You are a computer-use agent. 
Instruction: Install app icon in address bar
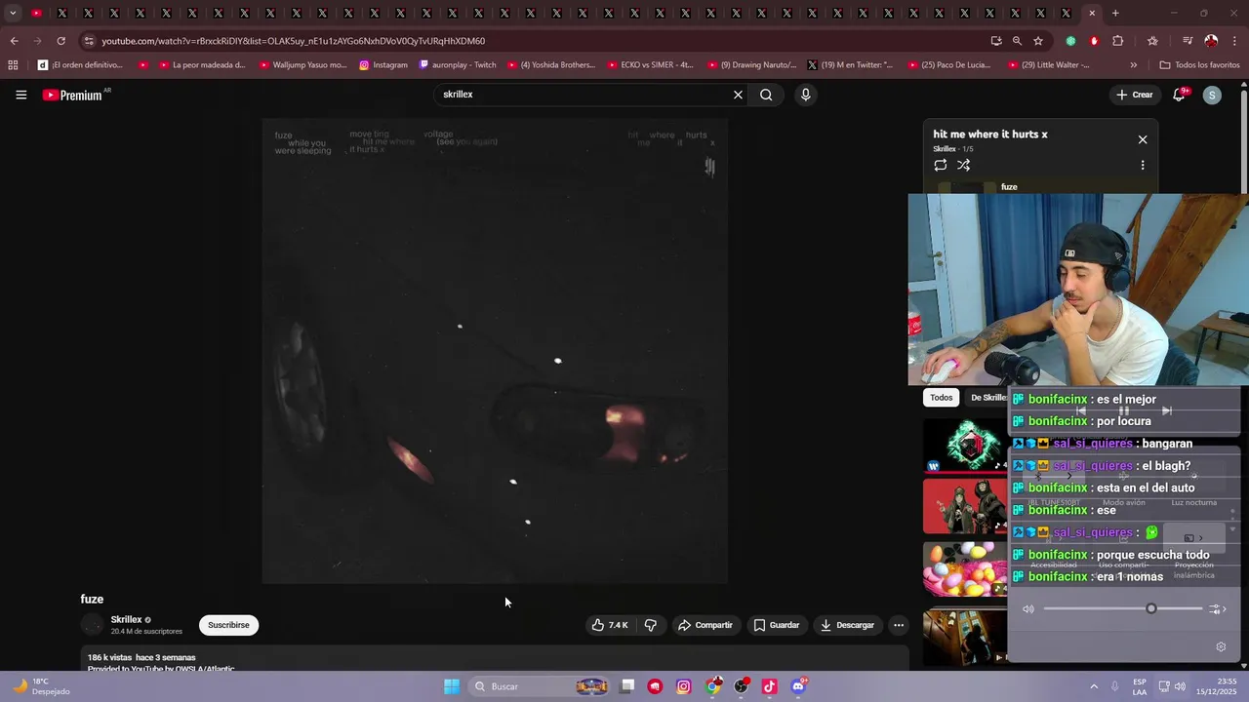tap(995, 41)
